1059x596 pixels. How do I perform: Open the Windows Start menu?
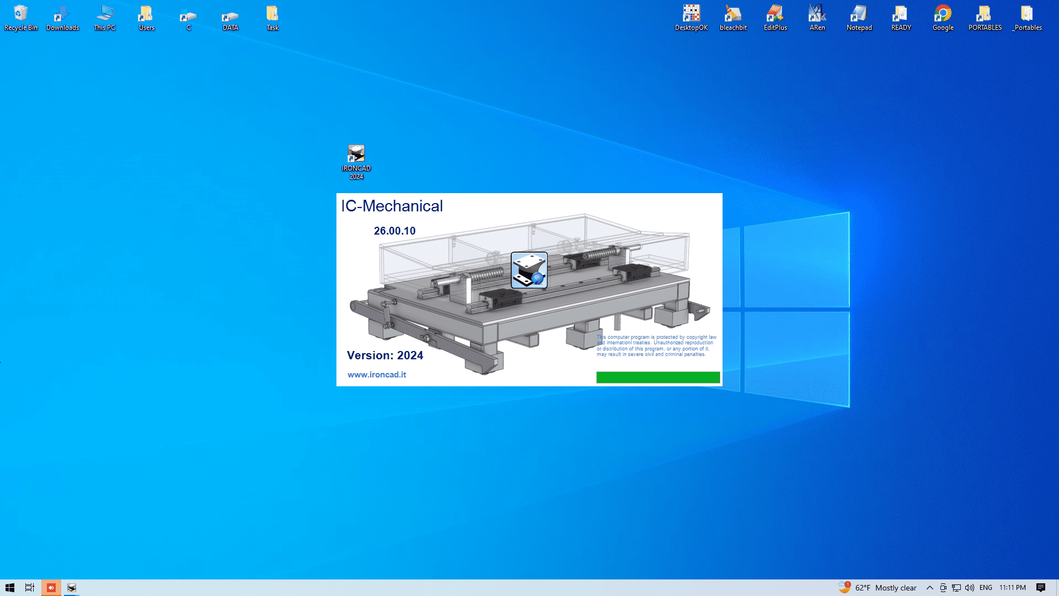coord(10,588)
